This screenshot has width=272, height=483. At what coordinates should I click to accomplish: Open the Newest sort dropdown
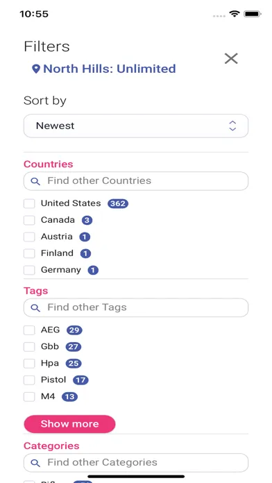pyautogui.click(x=136, y=126)
